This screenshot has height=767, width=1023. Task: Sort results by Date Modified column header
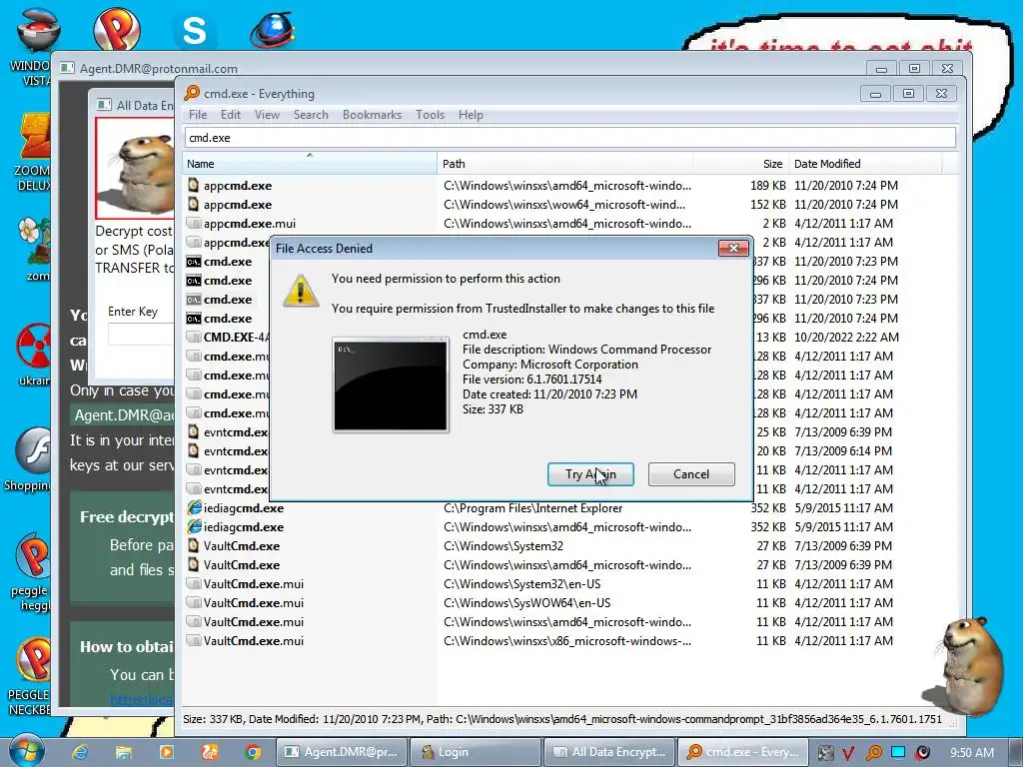tap(865, 164)
